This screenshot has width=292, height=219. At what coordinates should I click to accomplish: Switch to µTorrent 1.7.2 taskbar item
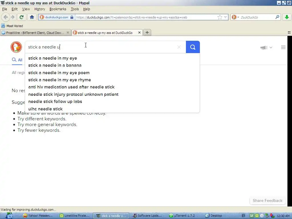point(182,216)
